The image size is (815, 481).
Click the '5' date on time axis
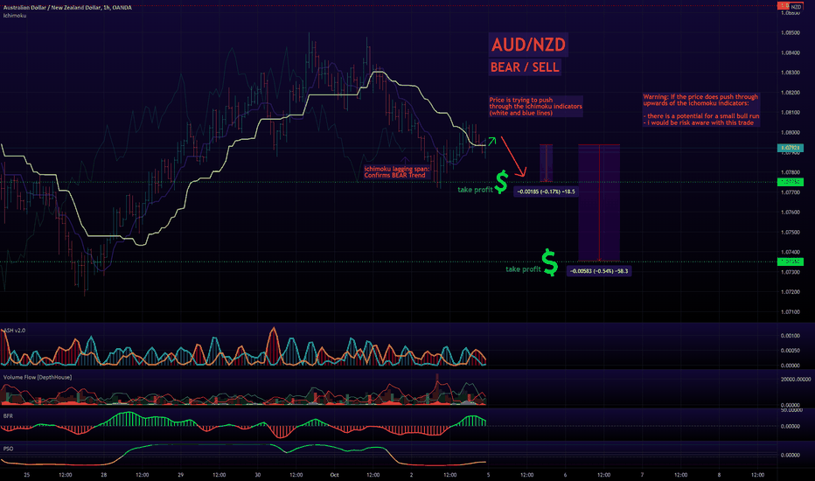[488, 475]
